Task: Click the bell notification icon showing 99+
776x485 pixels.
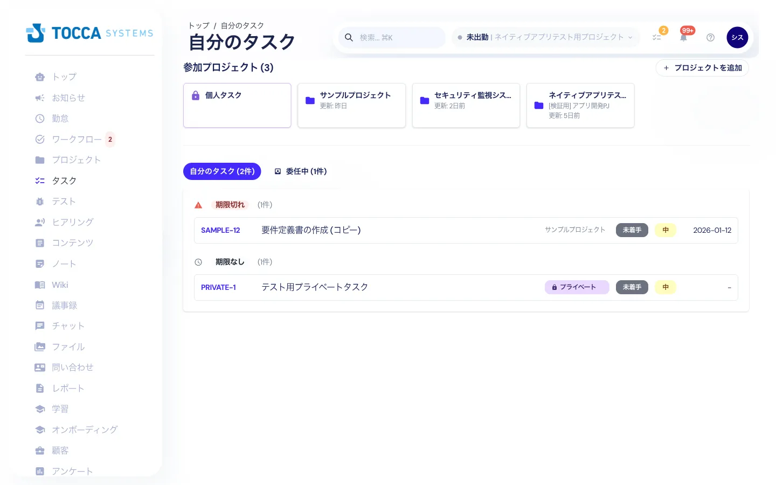Action: pos(683,37)
